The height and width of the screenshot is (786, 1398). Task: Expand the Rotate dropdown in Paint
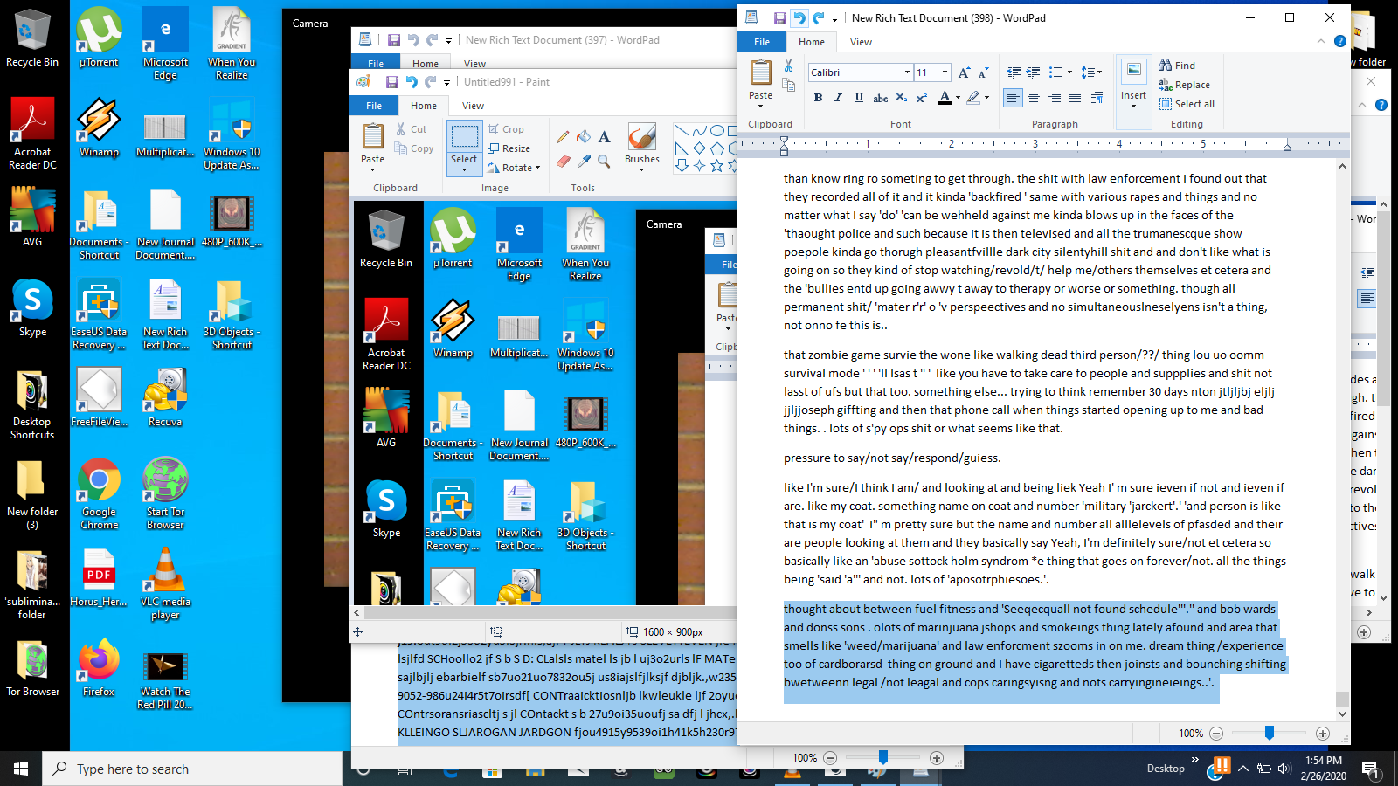pyautogui.click(x=537, y=168)
